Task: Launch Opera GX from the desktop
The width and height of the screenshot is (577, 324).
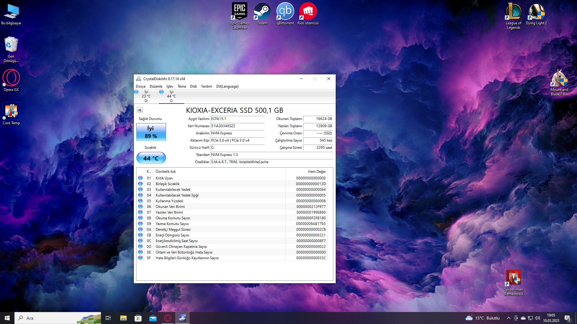Action: point(11,80)
